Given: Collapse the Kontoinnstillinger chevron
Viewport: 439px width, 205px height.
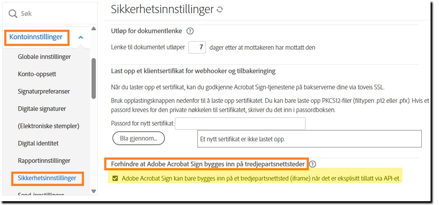Looking at the screenshot, I should tap(81, 37).
